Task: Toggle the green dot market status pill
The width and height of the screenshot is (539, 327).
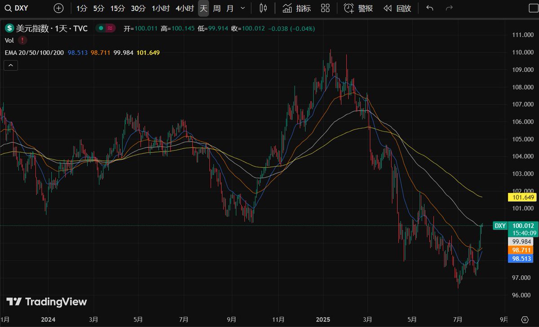Action: tap(106, 28)
